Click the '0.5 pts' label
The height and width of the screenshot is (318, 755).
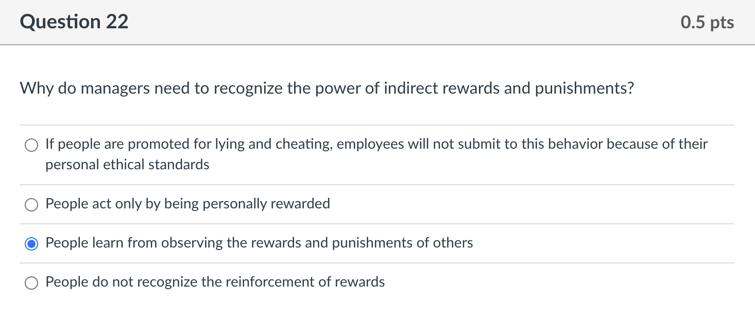point(707,22)
